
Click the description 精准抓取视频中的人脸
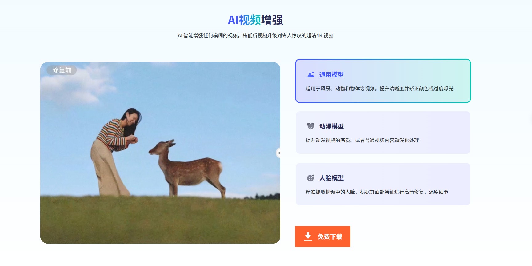377,192
